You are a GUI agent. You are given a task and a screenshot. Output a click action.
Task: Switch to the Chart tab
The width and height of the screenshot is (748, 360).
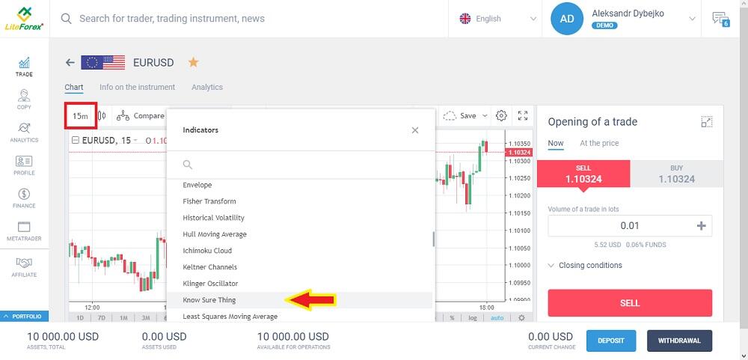pyautogui.click(x=74, y=88)
